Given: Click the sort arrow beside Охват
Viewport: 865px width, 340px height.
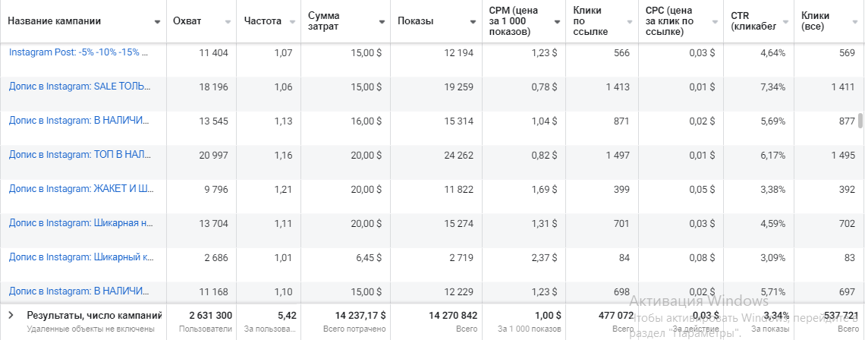Looking at the screenshot, I should tap(228, 22).
